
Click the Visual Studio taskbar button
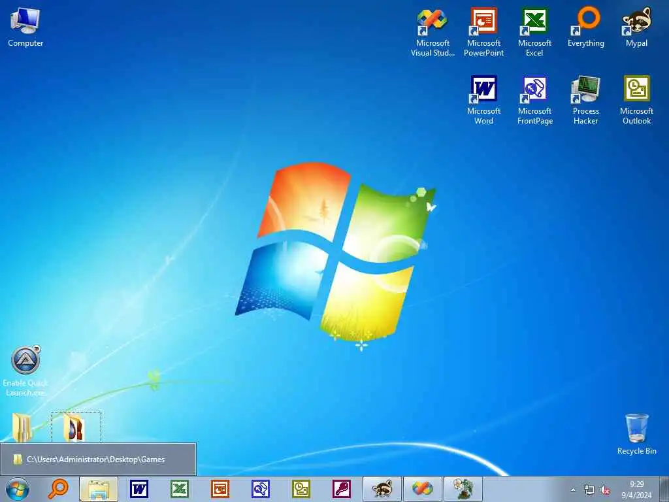pyautogui.click(x=423, y=489)
